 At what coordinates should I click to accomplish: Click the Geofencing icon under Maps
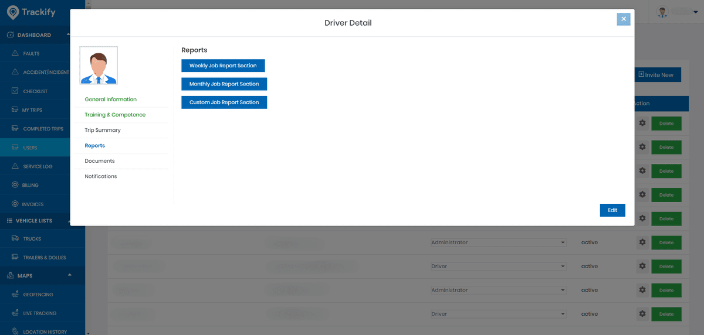[x=16, y=295]
